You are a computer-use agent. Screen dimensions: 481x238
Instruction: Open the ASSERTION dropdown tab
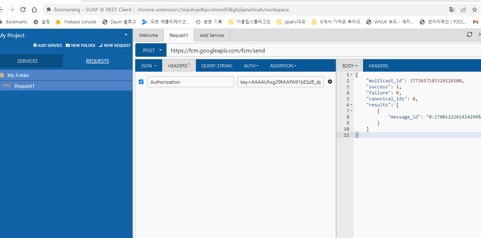point(283,66)
